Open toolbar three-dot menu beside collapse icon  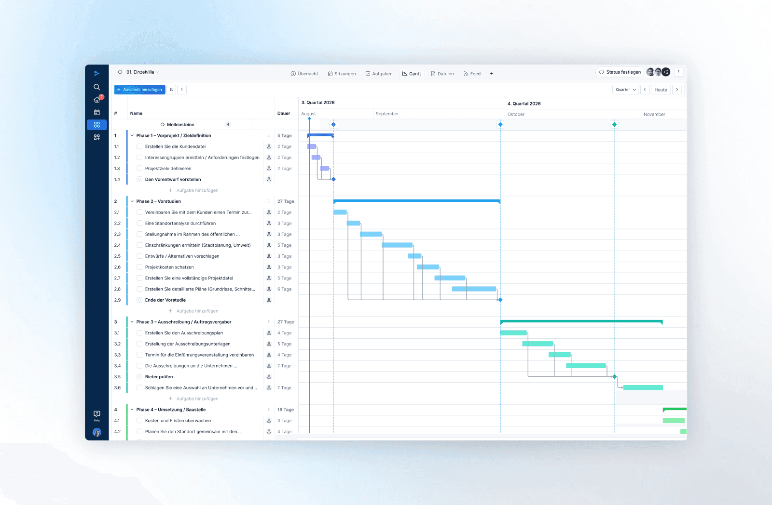[x=182, y=90]
